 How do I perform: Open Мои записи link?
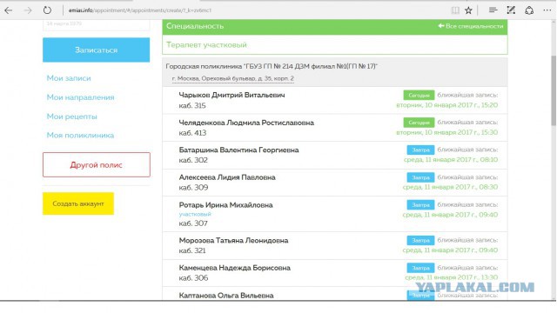(69, 78)
